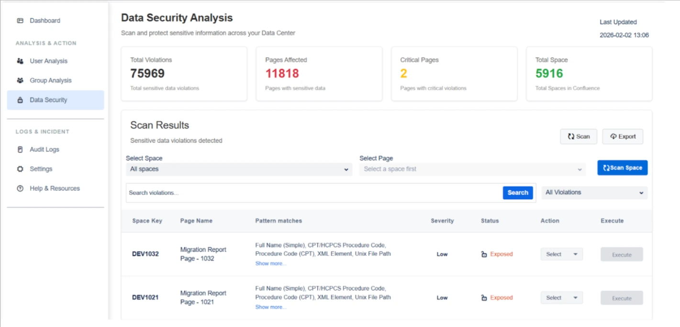Click the Export arrow icon
The height and width of the screenshot is (327, 680).
click(613, 136)
